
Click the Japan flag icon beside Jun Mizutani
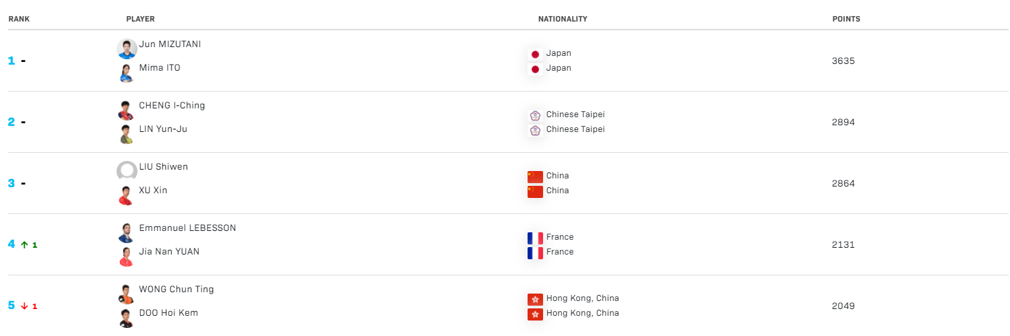pos(535,54)
